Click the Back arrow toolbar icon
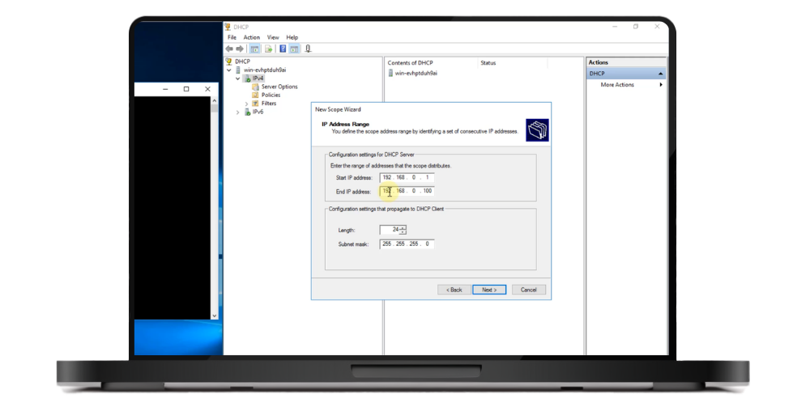This screenshot has height=407, width=810. coord(229,49)
